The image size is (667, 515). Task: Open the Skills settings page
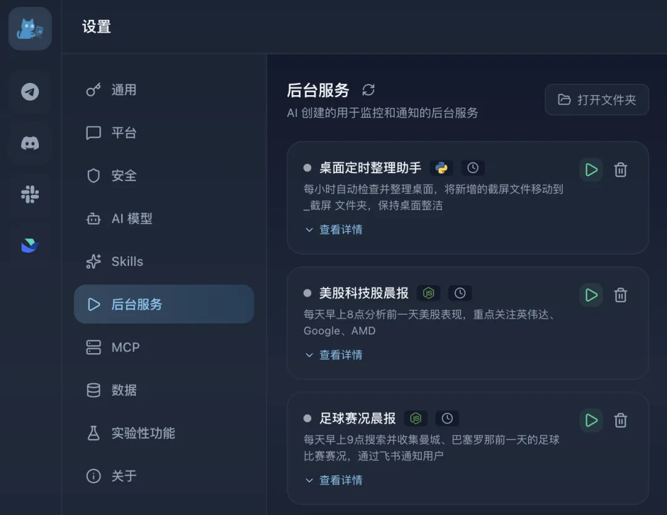point(127,261)
